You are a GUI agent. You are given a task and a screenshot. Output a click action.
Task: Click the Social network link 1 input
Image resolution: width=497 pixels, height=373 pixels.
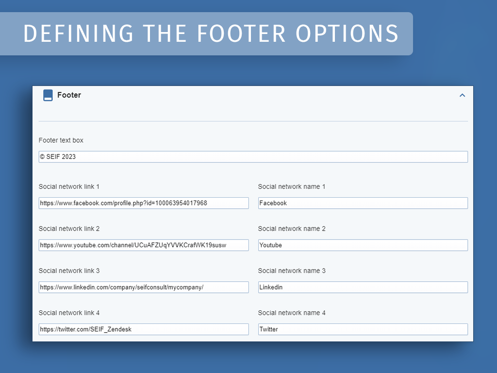point(144,203)
